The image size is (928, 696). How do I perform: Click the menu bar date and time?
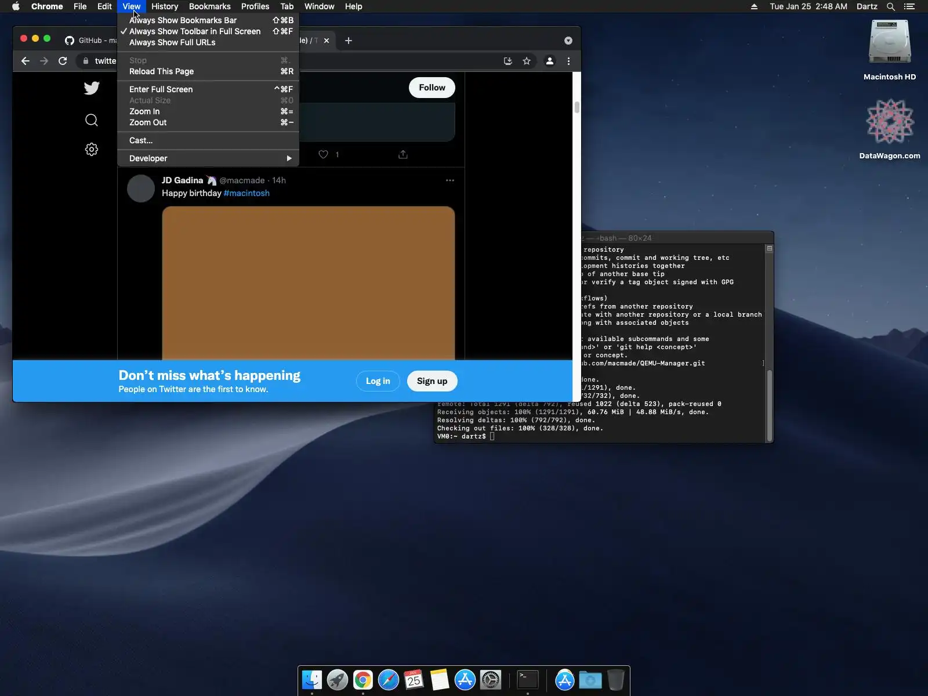809,6
